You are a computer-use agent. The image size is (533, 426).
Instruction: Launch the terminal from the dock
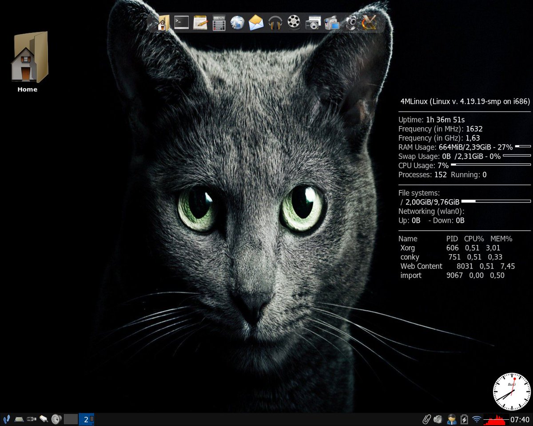pyautogui.click(x=182, y=22)
